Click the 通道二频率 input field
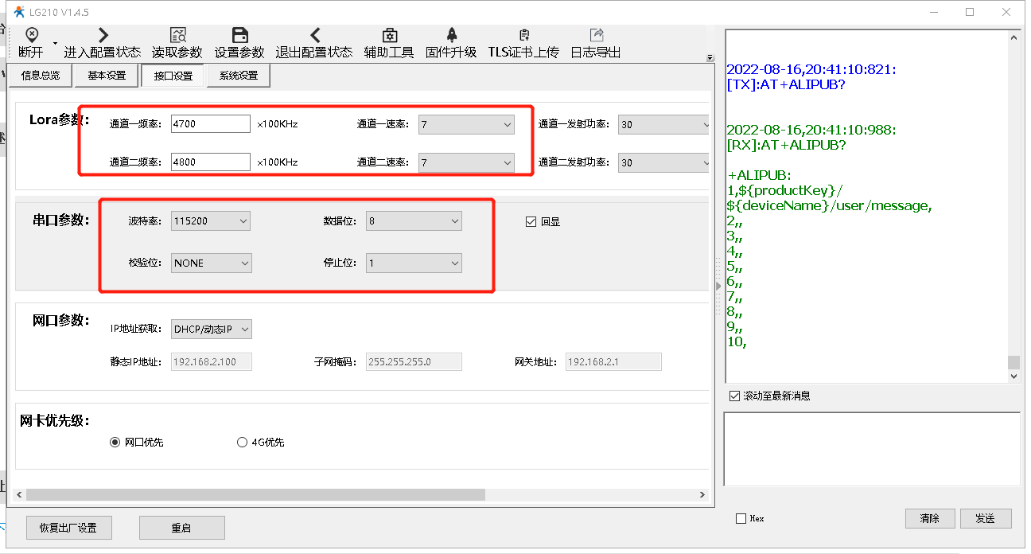Viewport: 1031px width, 554px height. click(x=211, y=162)
